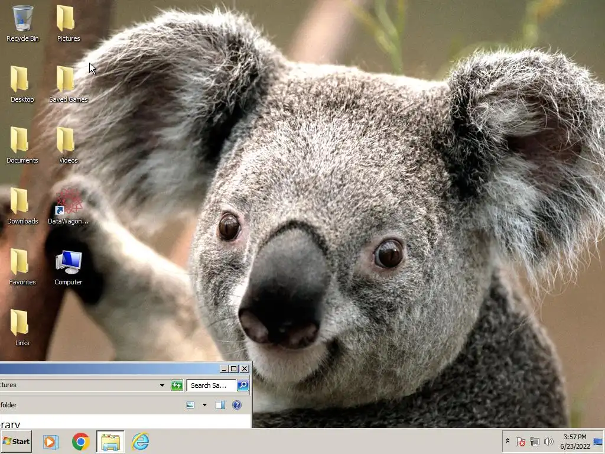Select the Videos folder icon

click(x=69, y=145)
